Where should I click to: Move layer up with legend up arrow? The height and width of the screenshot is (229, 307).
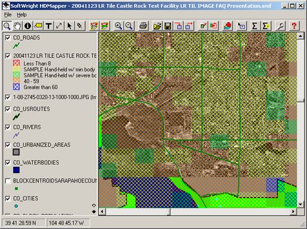click(94, 206)
